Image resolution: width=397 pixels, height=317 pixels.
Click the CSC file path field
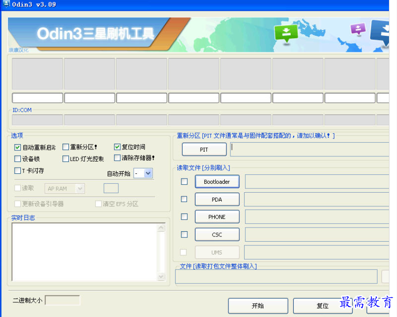[x=317, y=235]
